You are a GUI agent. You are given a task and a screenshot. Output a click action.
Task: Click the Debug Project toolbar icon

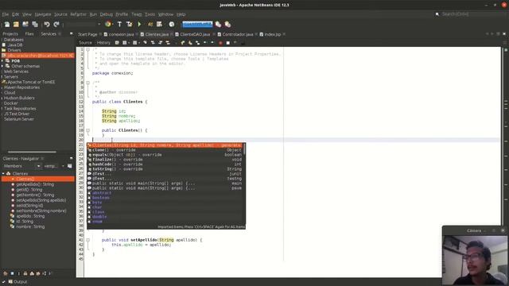(x=150, y=25)
